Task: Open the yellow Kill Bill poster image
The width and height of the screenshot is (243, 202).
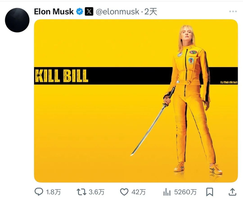Action: point(135,132)
